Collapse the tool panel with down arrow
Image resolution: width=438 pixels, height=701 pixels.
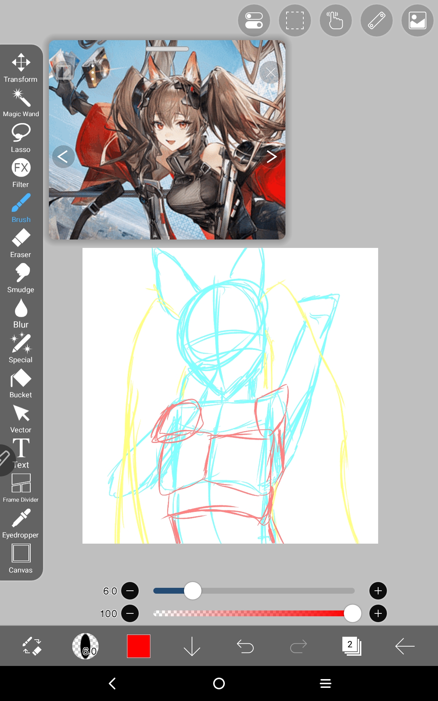192,646
